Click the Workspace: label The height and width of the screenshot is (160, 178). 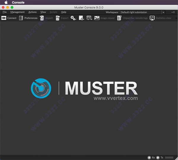[112, 12]
